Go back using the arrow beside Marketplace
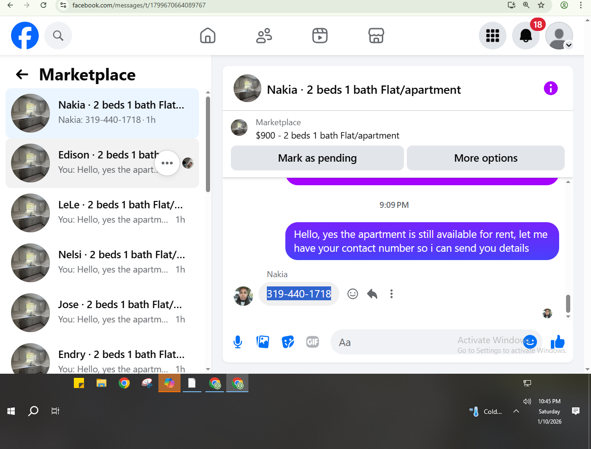The width and height of the screenshot is (591, 449). click(22, 74)
